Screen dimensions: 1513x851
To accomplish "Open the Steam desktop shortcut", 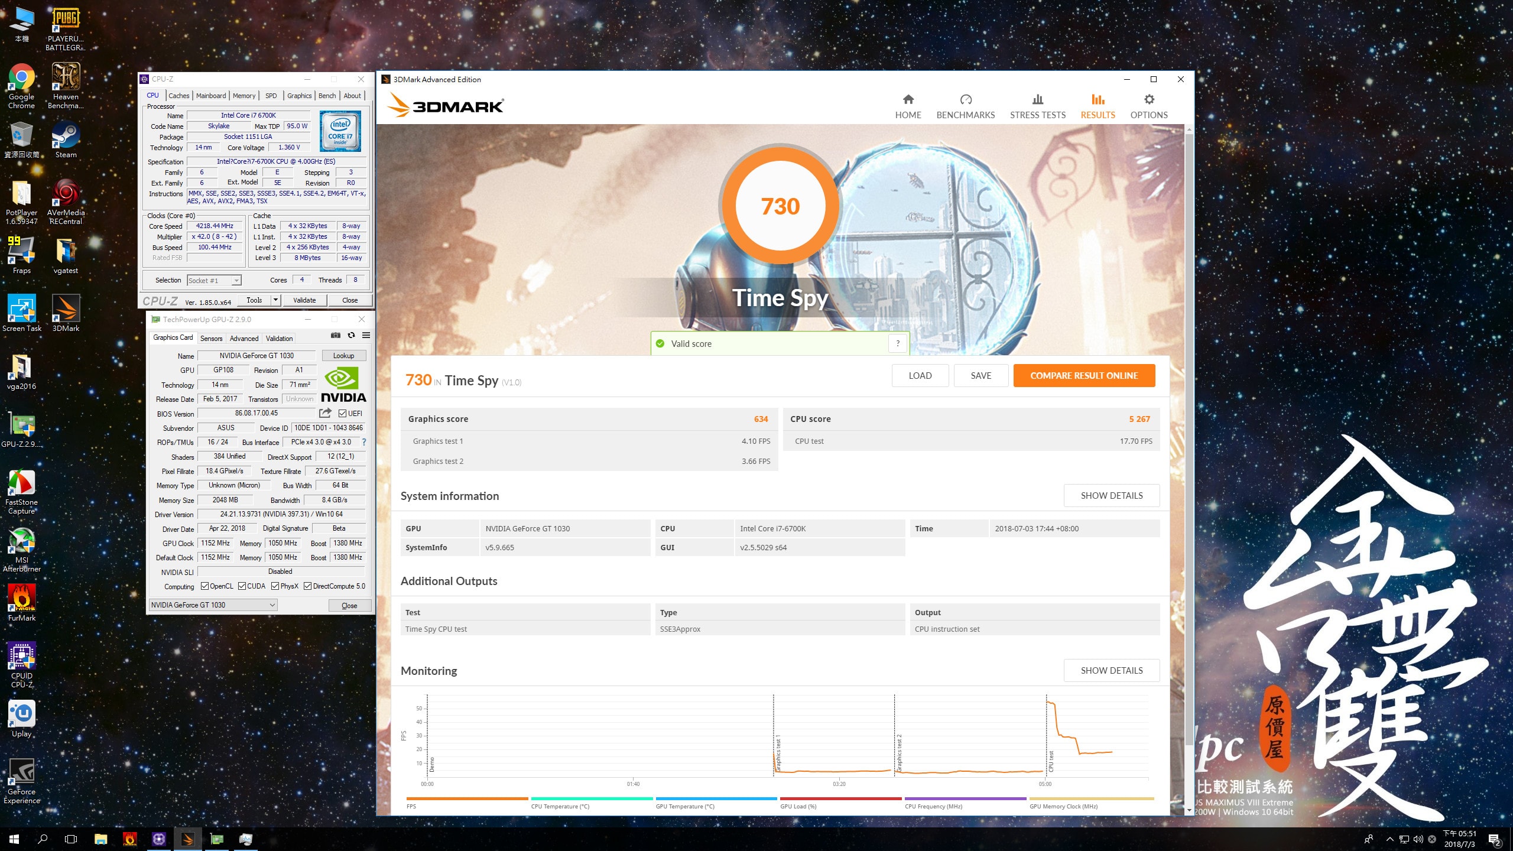I will click(x=66, y=140).
